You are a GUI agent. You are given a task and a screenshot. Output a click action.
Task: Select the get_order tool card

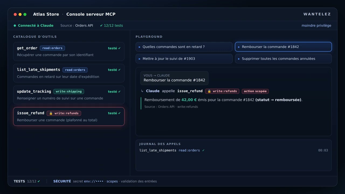[x=69, y=51]
